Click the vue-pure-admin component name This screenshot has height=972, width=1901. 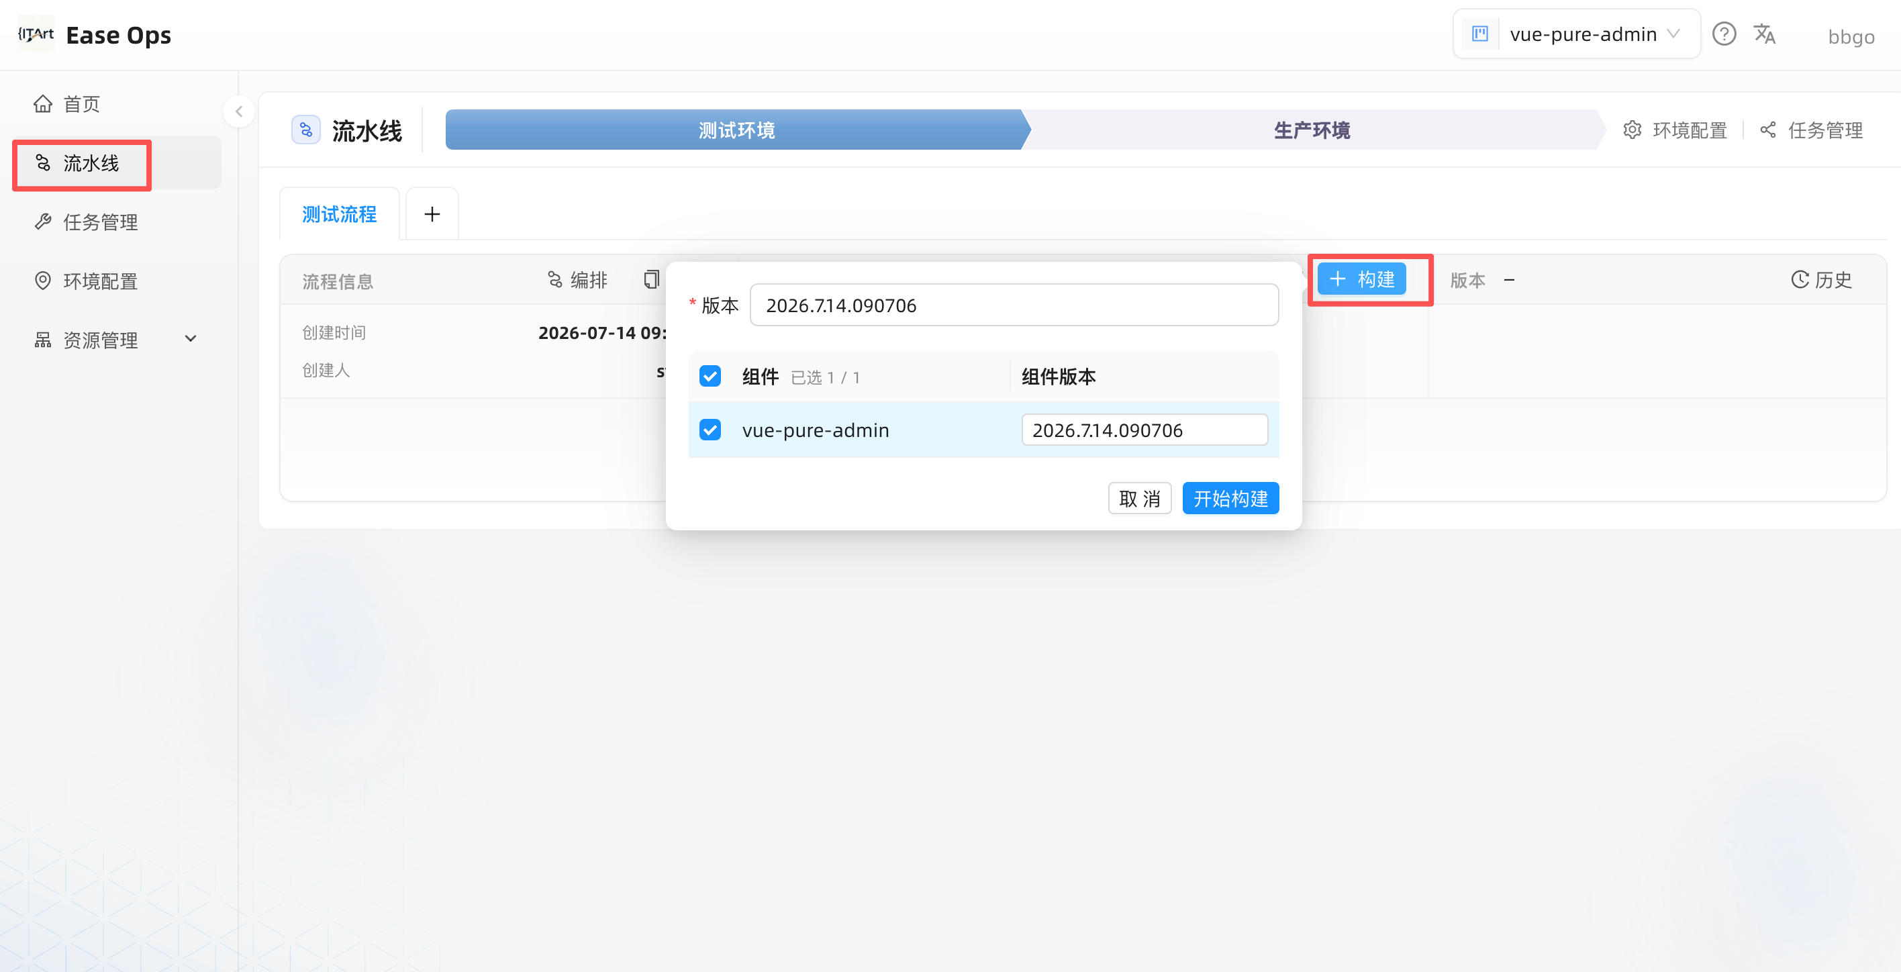click(816, 430)
